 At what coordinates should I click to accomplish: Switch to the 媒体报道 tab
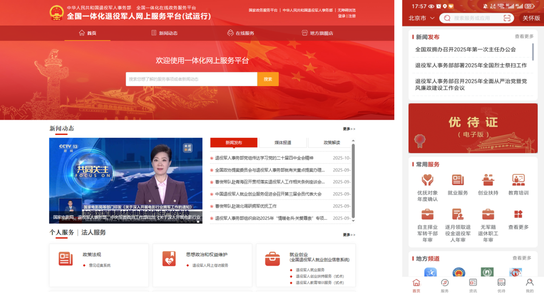coord(283,143)
